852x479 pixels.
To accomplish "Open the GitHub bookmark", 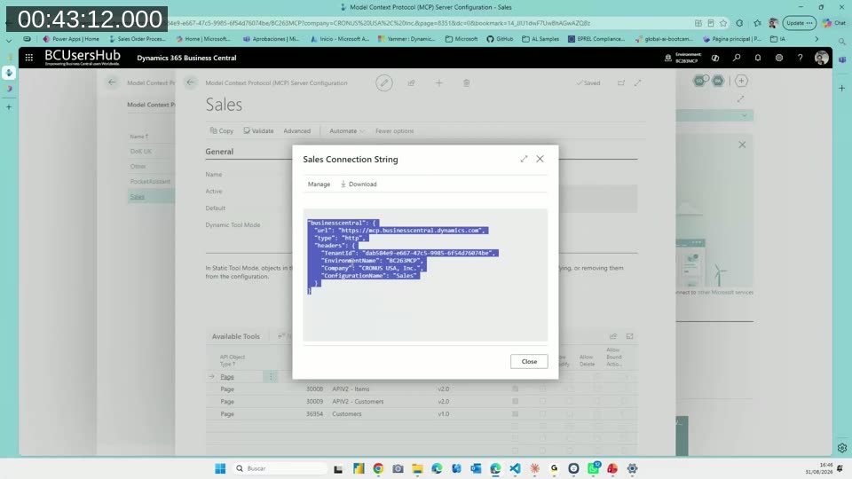I will [x=500, y=39].
